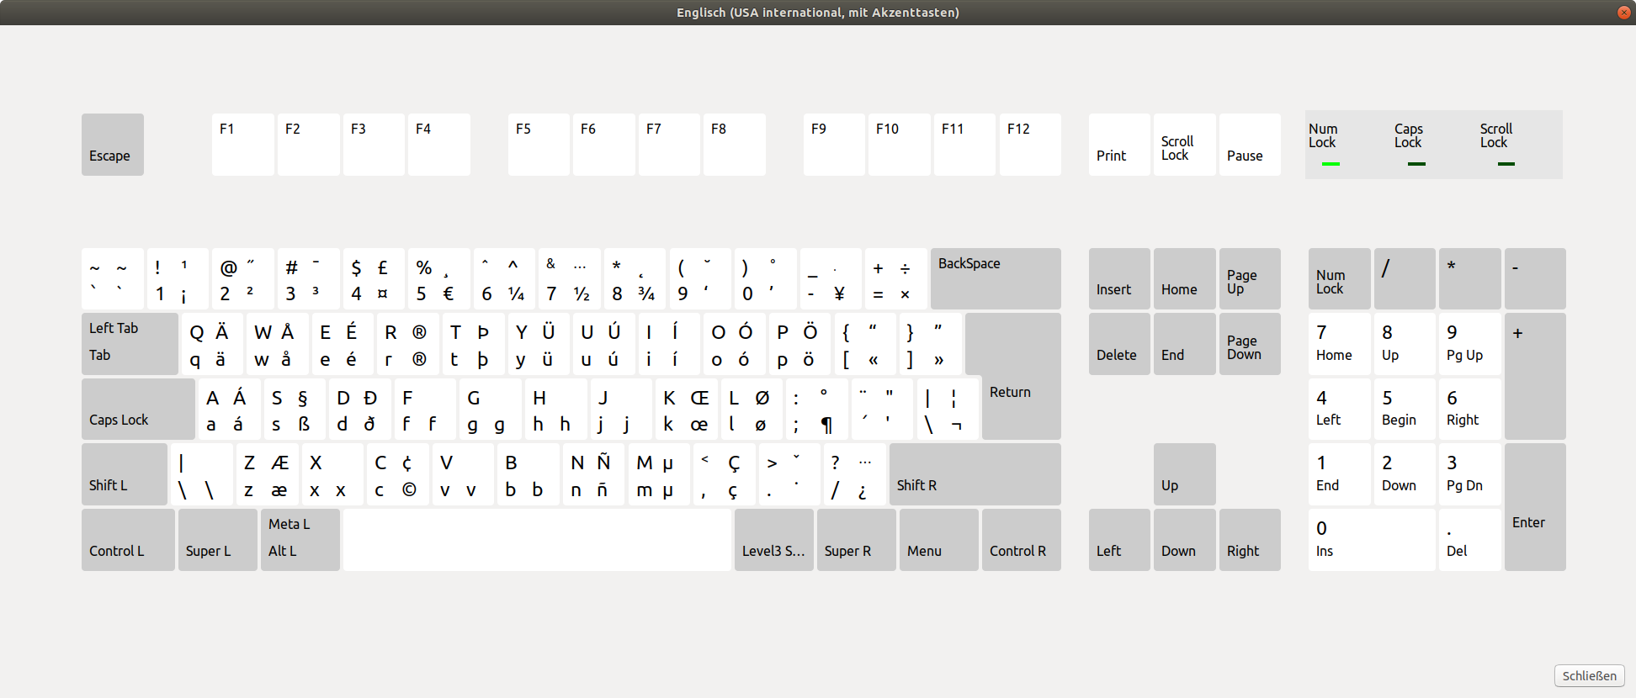
Task: Click the Caps Lock indicator light
Action: point(1416,164)
